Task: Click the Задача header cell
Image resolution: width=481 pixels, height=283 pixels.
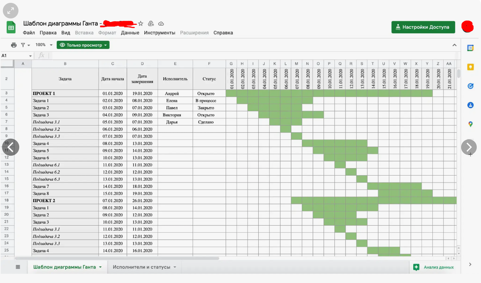Action: pos(65,79)
